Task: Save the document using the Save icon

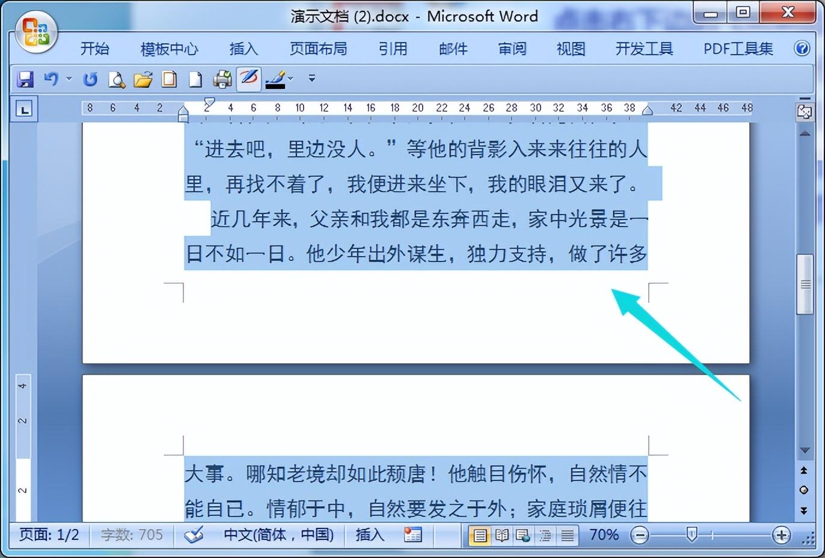Action: point(25,79)
